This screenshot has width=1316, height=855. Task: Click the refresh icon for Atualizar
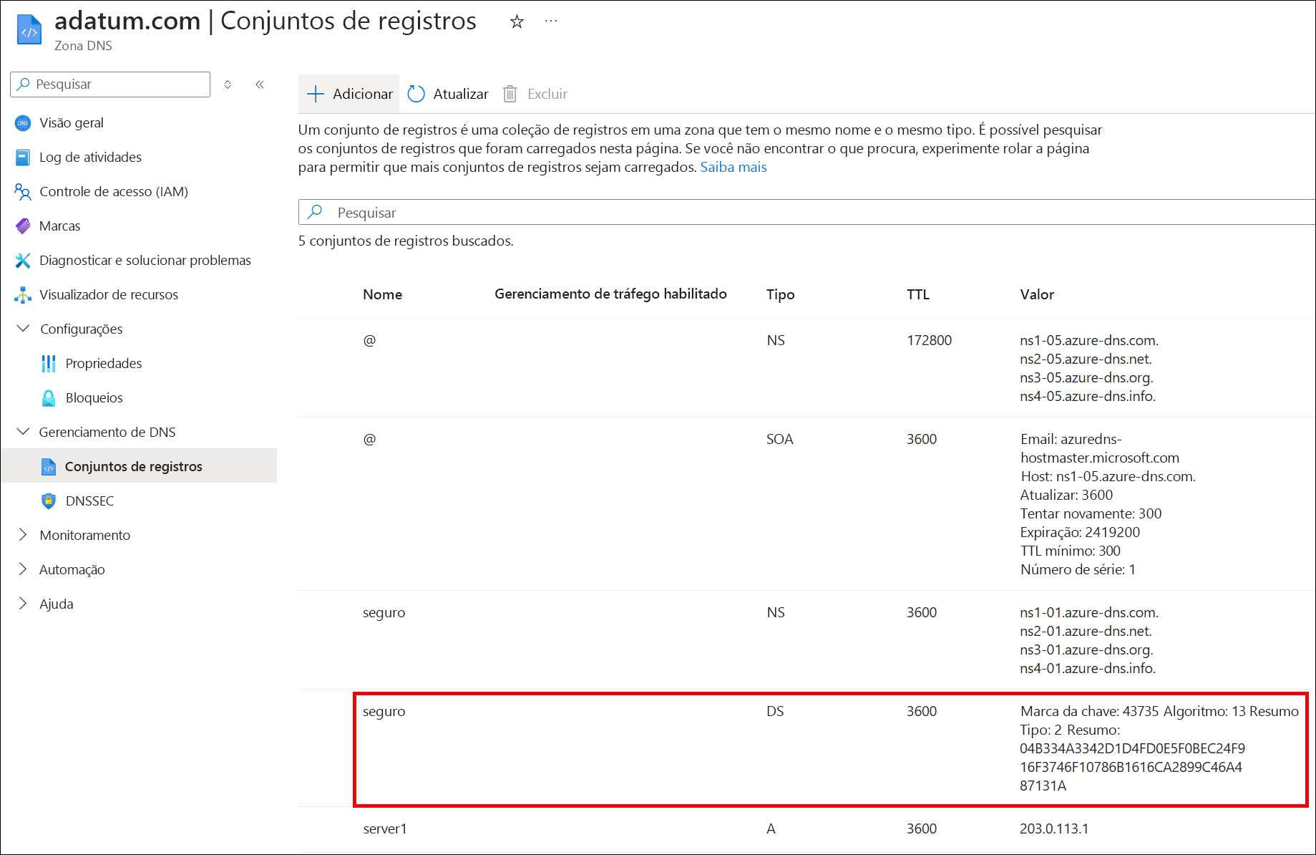(416, 94)
